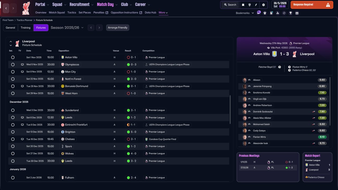Open the Set Pieces menu item
Viewport: 338px width, 190px height.
pos(85,12)
